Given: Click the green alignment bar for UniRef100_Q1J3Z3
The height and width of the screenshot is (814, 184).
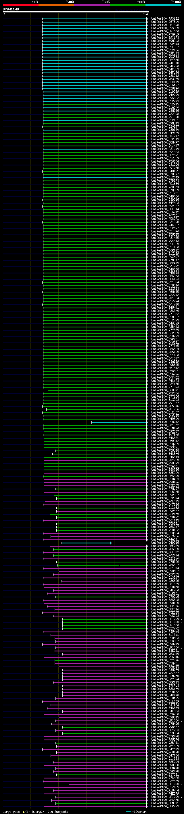Looking at the screenshot, I should pyautogui.click(x=103, y=759).
